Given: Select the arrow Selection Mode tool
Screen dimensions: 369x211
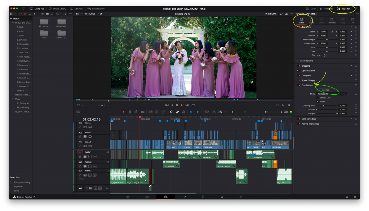Looking at the screenshot, I should pos(124,112).
